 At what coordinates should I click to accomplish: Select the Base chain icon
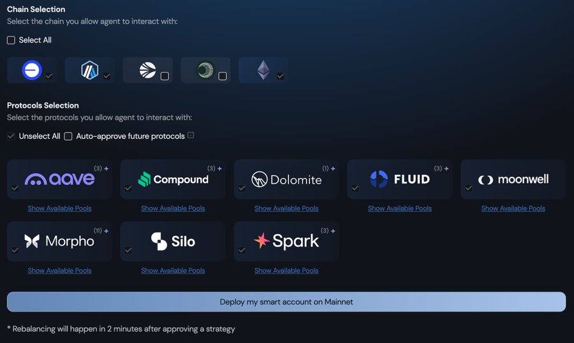click(32, 70)
